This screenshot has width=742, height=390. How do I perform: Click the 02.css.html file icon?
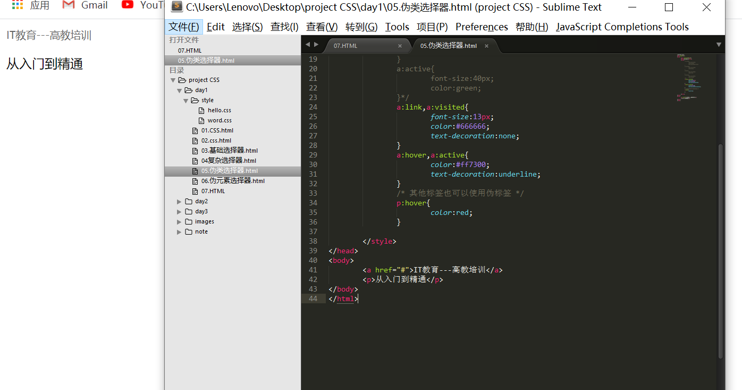(x=195, y=141)
